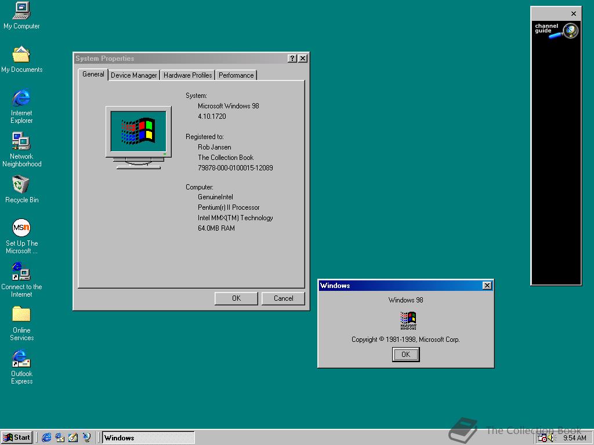
Task: Click OK in the Windows 98 dialog
Action: tap(405, 355)
